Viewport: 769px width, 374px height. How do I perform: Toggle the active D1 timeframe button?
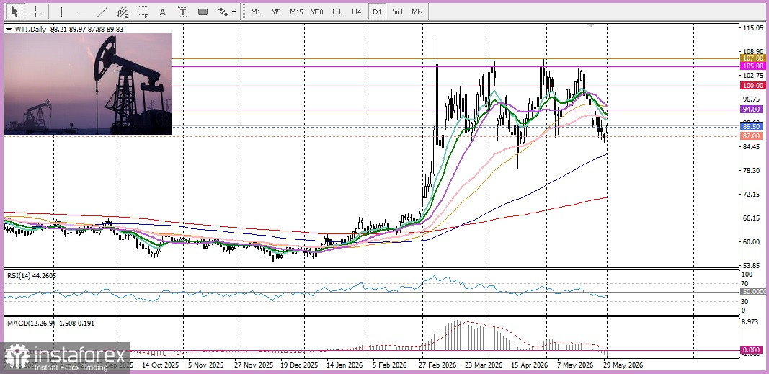(x=377, y=12)
